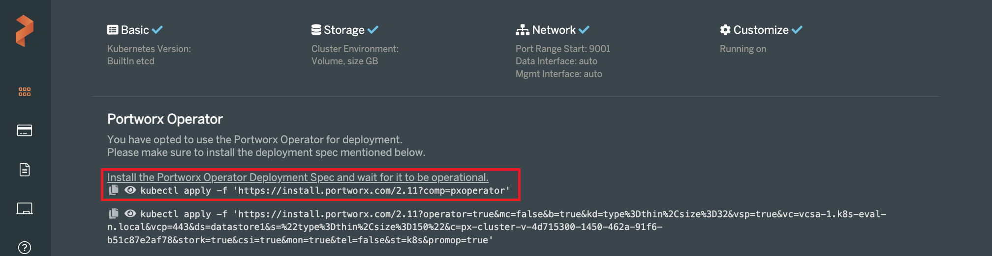Click the Install Portworx Operator Deployment Spec link
Image resolution: width=992 pixels, height=256 pixels.
[x=298, y=177]
